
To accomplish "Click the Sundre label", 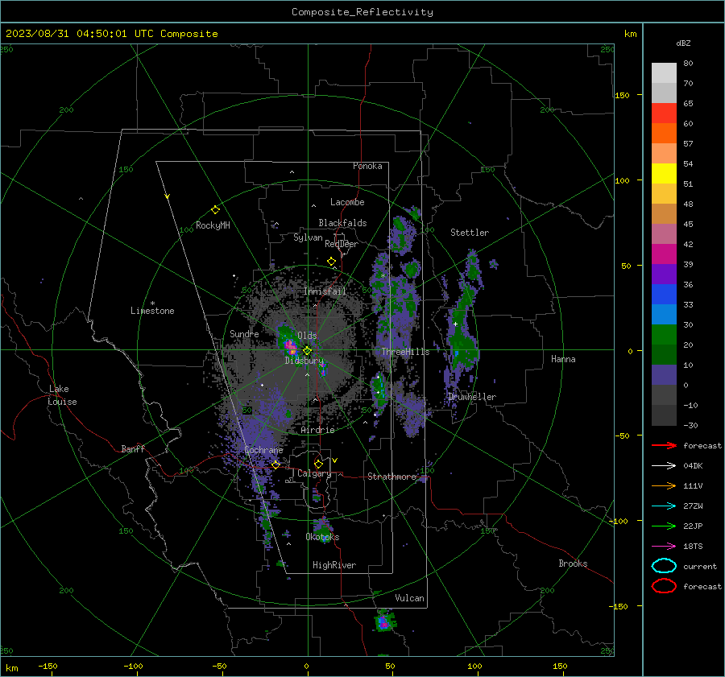I will (x=244, y=334).
